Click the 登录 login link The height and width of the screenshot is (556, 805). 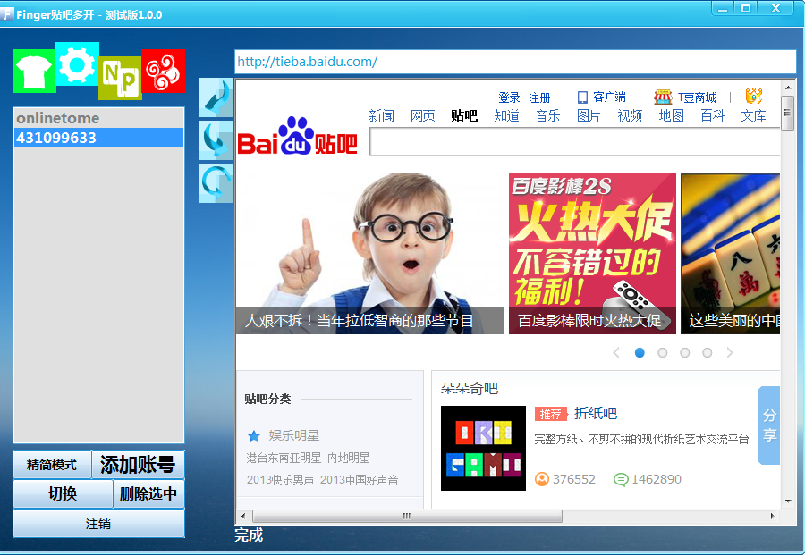click(x=509, y=97)
